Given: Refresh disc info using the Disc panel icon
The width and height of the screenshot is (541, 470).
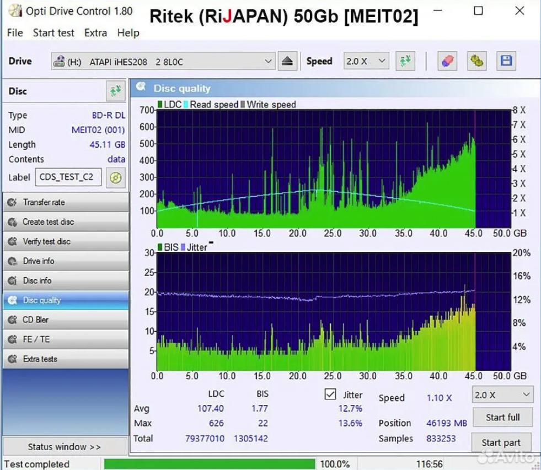Looking at the screenshot, I should pos(115,91).
